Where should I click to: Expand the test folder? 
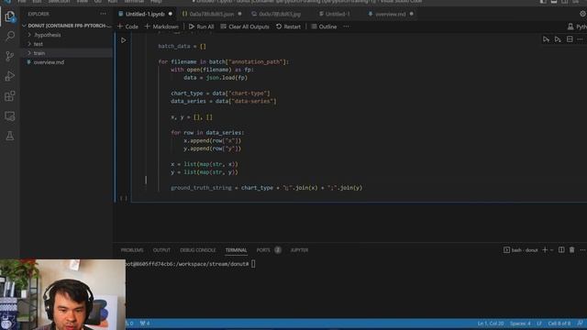coord(66,44)
